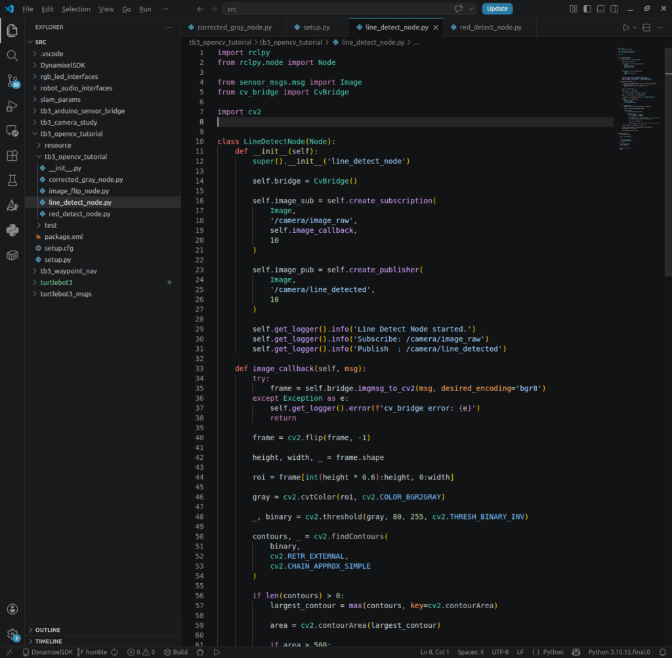The height and width of the screenshot is (658, 672).
Task: Open Explorer Views and More Actions ellipsis
Action: click(169, 28)
